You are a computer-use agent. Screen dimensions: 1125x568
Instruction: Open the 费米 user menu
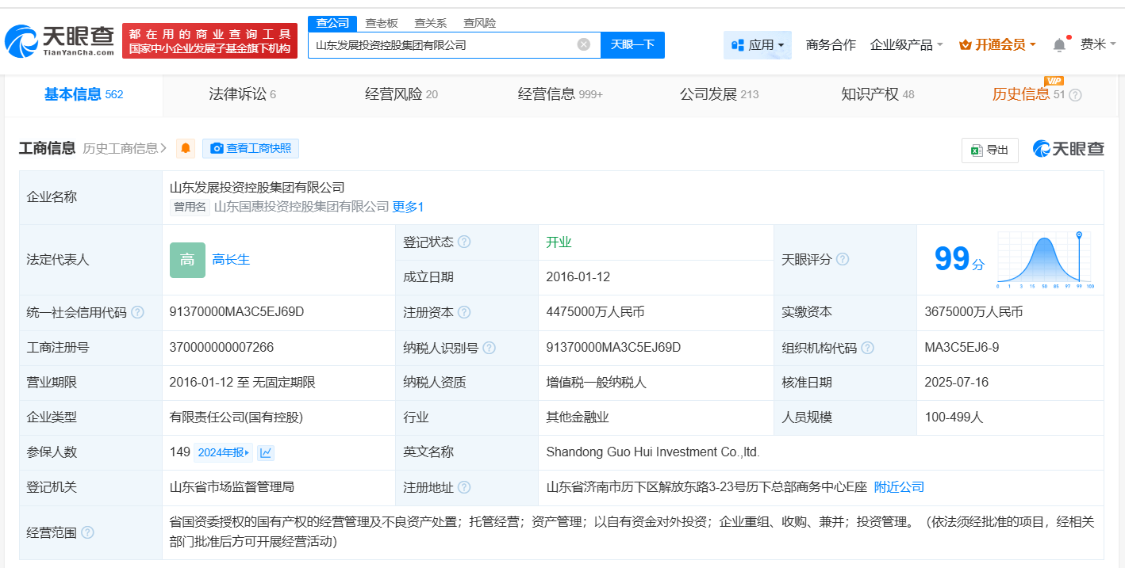pos(1098,44)
